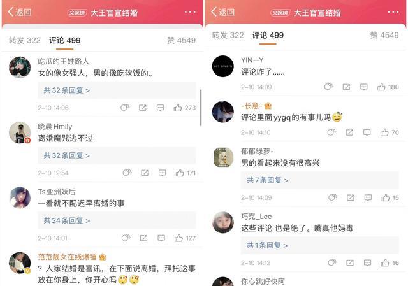Click the vertical scrollbar of left comment list
The image size is (408, 286).
coord(201,108)
